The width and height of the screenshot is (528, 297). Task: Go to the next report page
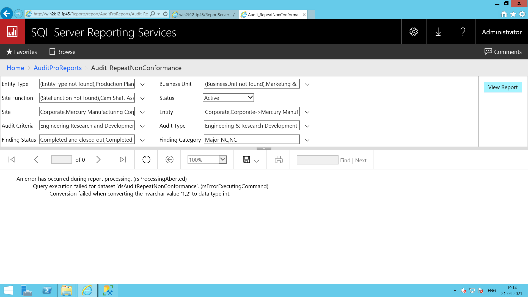(x=98, y=159)
